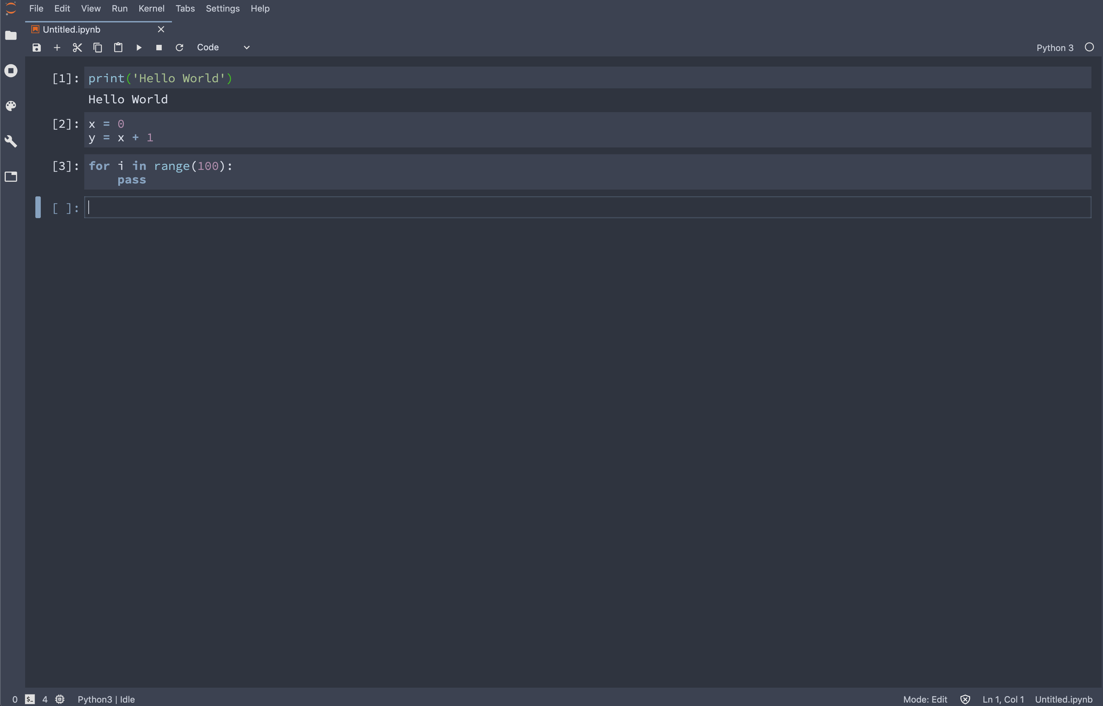Close the Untitled.ipynb tab
The image size is (1103, 706).
pyautogui.click(x=161, y=29)
